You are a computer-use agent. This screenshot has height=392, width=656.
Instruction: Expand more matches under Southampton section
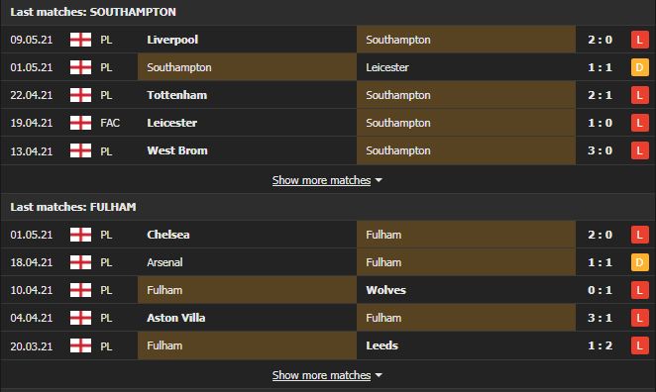pyautogui.click(x=321, y=180)
